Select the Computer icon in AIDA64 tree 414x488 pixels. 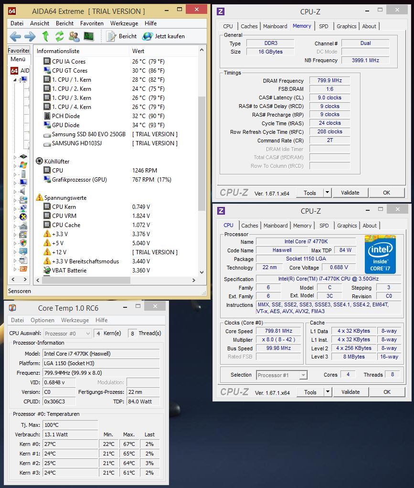(x=23, y=80)
